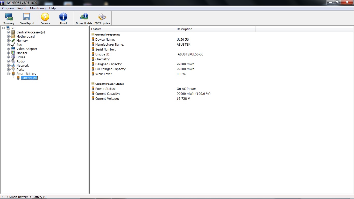Click the PC computer icon in tree

pyautogui.click(x=8, y=28)
